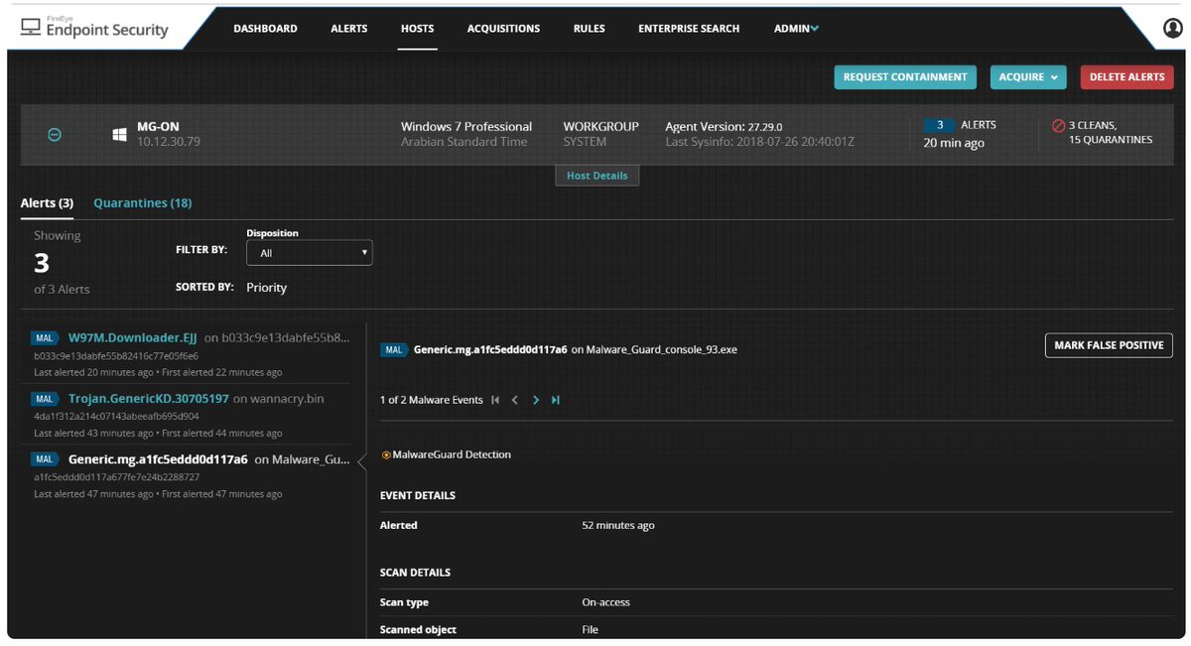Screen dimensions: 1191x646
Task: Click the MAL badge on Trojan.GenericKD.30705197
Action: point(46,399)
